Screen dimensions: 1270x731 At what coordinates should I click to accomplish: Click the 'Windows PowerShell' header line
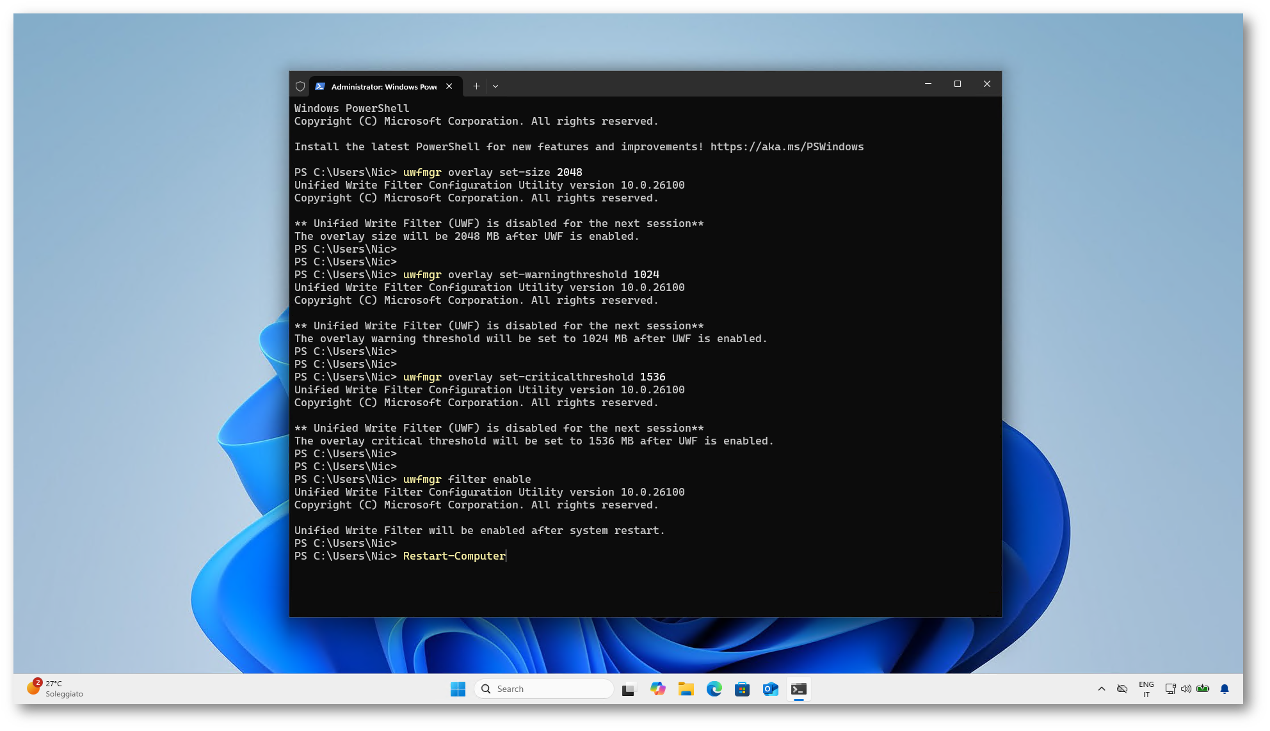(x=351, y=108)
